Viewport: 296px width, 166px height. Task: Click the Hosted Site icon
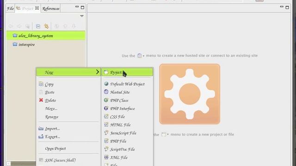pos(106,92)
